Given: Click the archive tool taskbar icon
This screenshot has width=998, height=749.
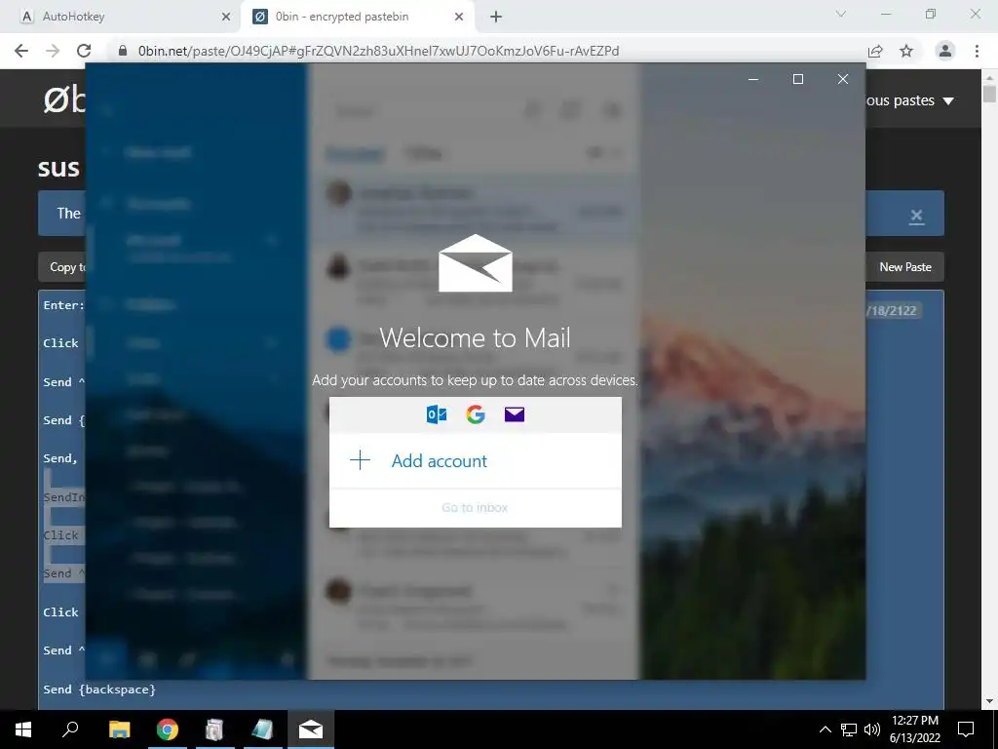Looking at the screenshot, I should click(x=214, y=729).
